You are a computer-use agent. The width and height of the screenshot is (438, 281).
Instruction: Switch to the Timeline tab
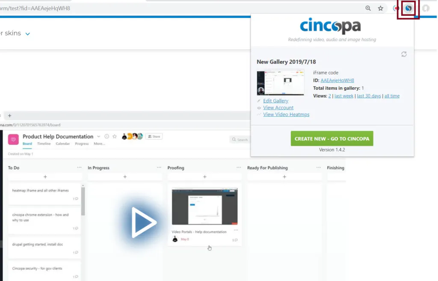click(44, 144)
